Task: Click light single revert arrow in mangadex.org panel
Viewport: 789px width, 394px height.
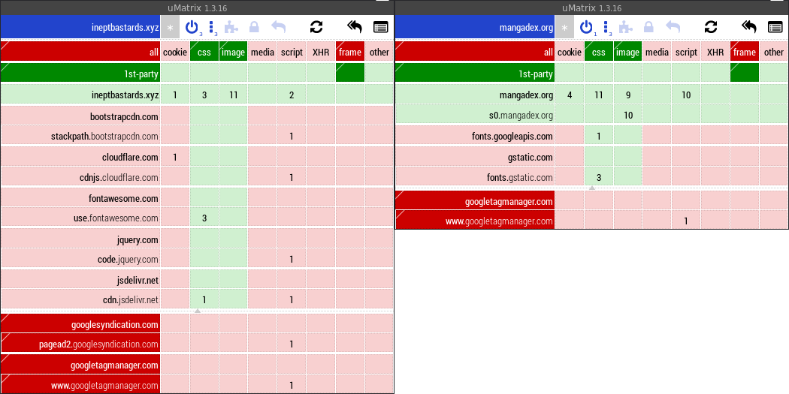Action: point(673,27)
